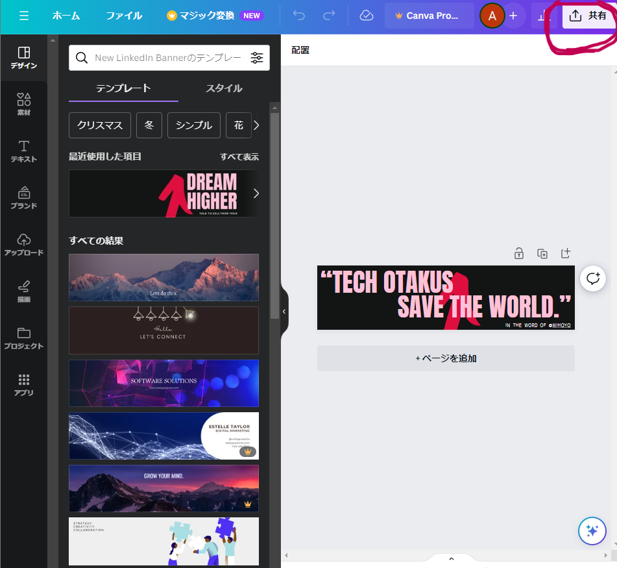Open the アップロード uploads panel
Screen dimensions: 617x568
(24, 245)
